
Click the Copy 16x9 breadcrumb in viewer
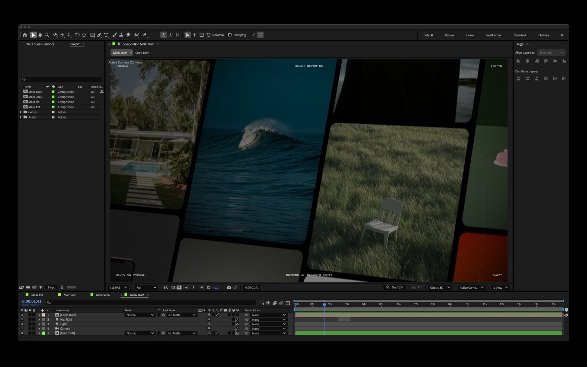click(x=142, y=52)
